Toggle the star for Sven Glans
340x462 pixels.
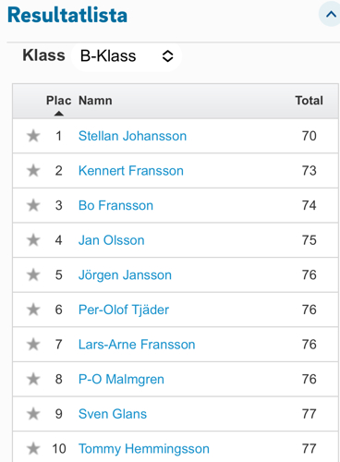pyautogui.click(x=33, y=414)
